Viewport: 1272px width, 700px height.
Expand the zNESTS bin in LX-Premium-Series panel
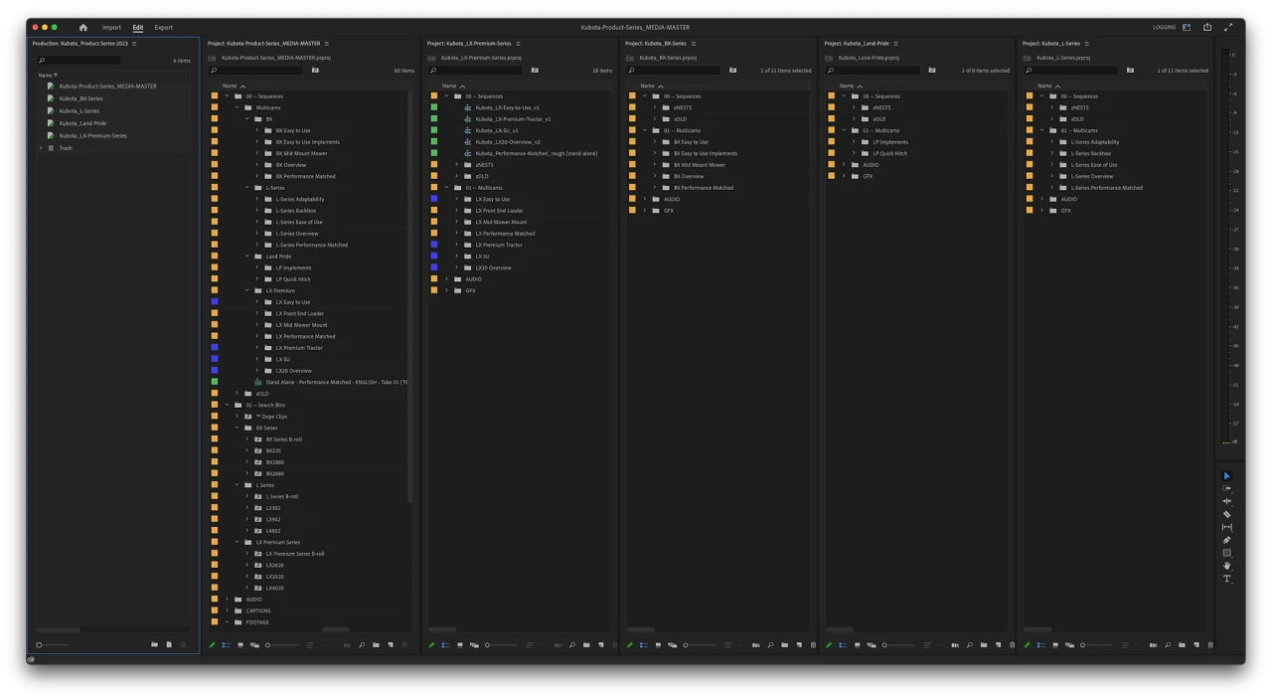(456, 165)
